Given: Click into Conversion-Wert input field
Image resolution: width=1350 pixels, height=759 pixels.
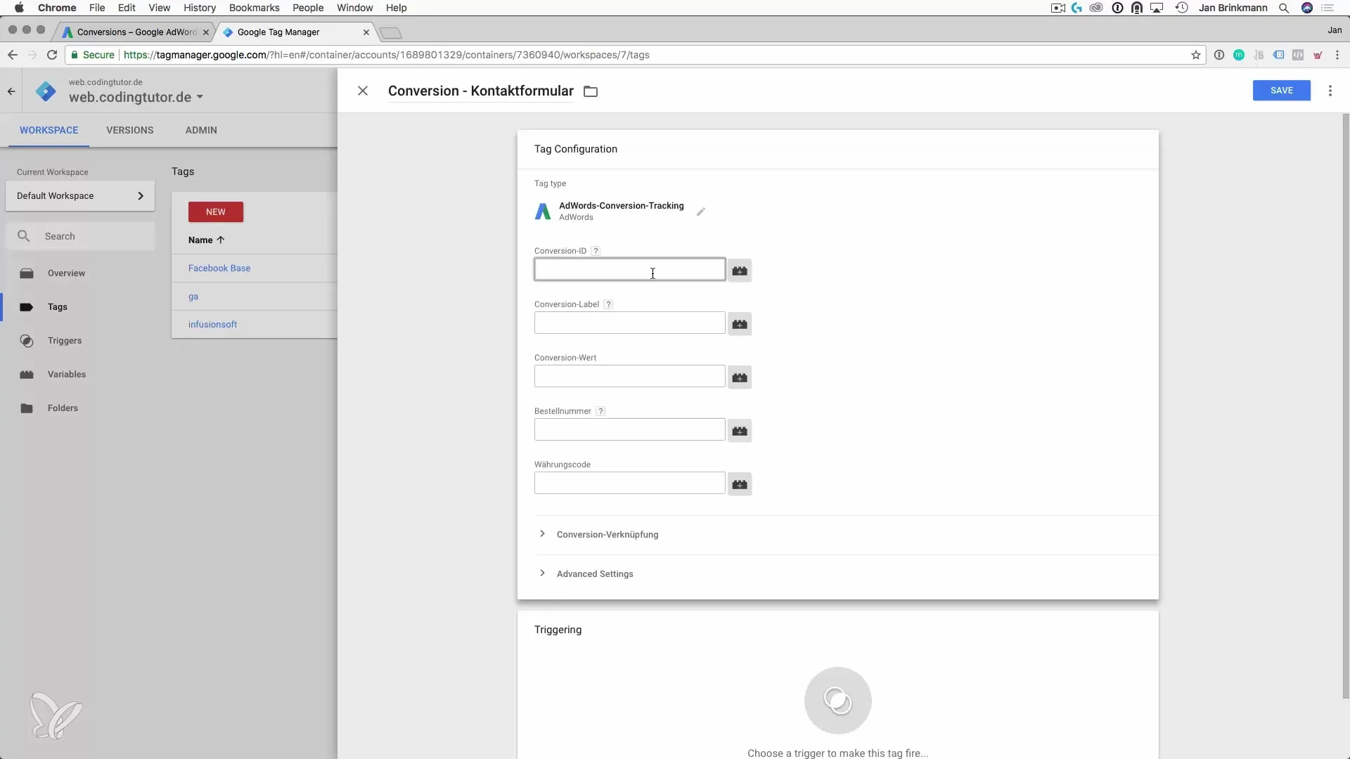Looking at the screenshot, I should 630,377.
